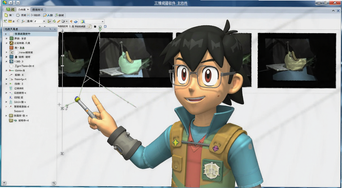Image resolution: width=342 pixels, height=188 pixels.
Task: Expand the green square tree row
Action: coord(6,38)
